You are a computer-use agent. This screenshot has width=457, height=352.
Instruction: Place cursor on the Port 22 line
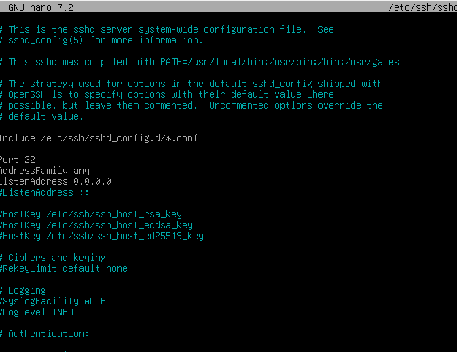(x=20, y=160)
